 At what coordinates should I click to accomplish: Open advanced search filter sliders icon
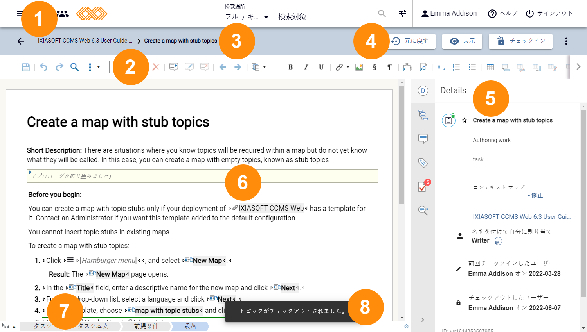click(x=403, y=14)
